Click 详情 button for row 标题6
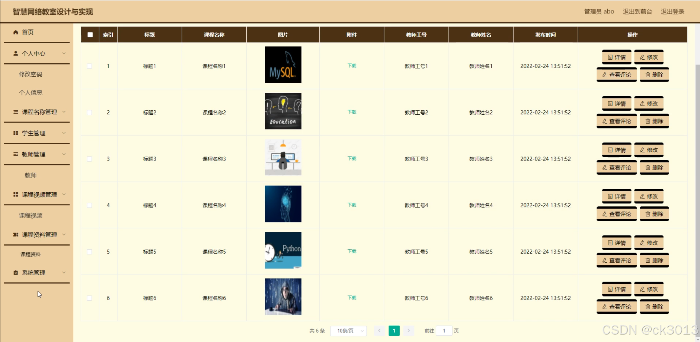The image size is (700, 342). coord(617,289)
